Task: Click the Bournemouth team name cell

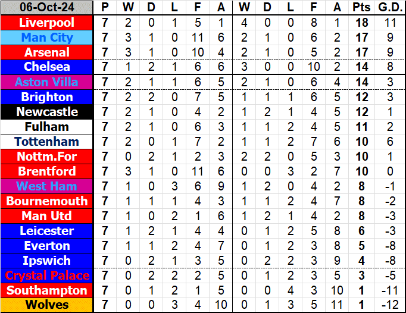Action: point(47,201)
